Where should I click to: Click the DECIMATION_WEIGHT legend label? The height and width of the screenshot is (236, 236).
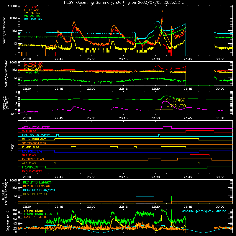coord(37,186)
